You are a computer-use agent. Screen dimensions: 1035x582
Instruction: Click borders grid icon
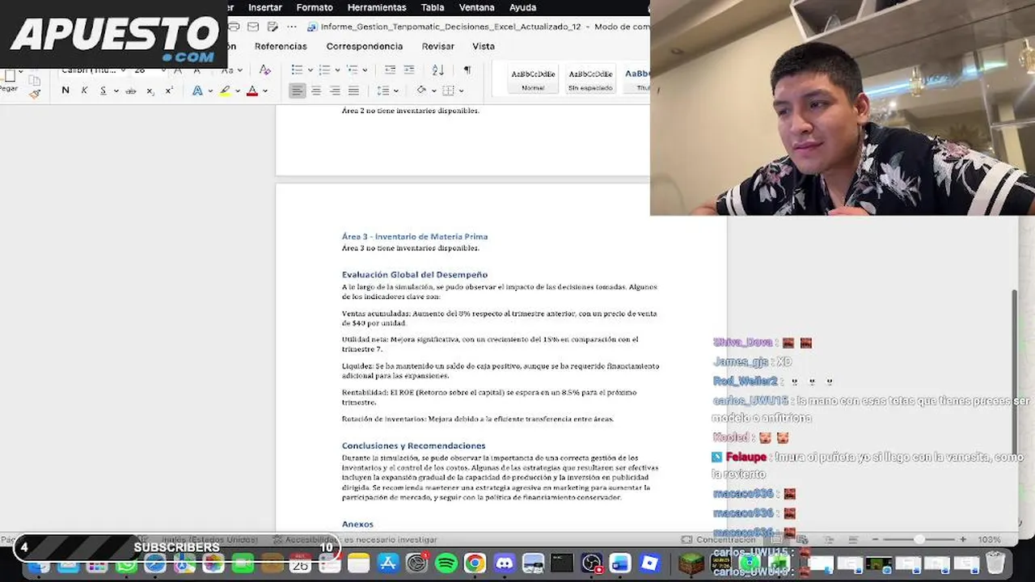(x=448, y=91)
